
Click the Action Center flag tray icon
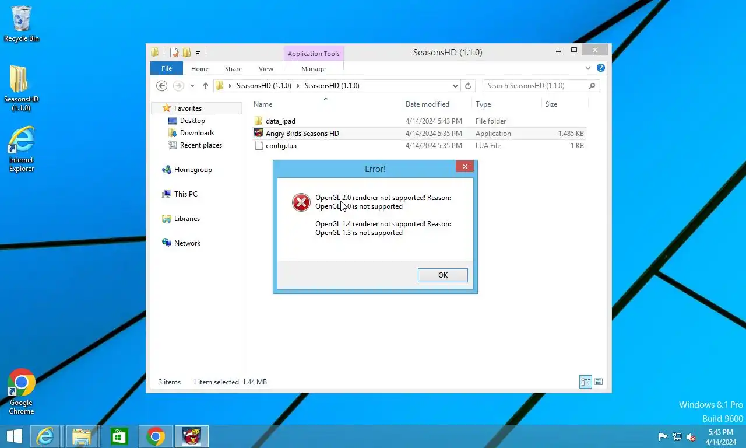tap(663, 436)
